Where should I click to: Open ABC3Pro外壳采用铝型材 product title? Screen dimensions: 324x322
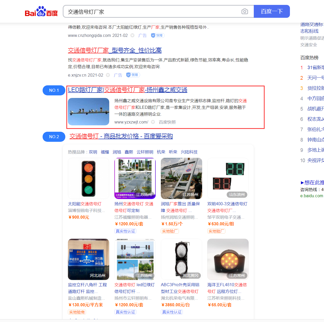(x=180, y=288)
